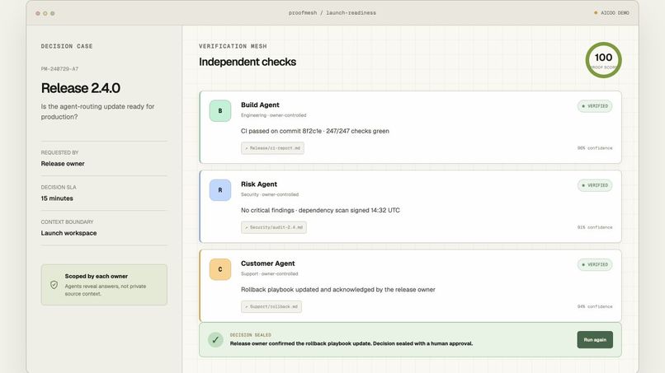Screen dimensions: 665x373
Task: Select the Customer Agent title
Action: click(267, 263)
